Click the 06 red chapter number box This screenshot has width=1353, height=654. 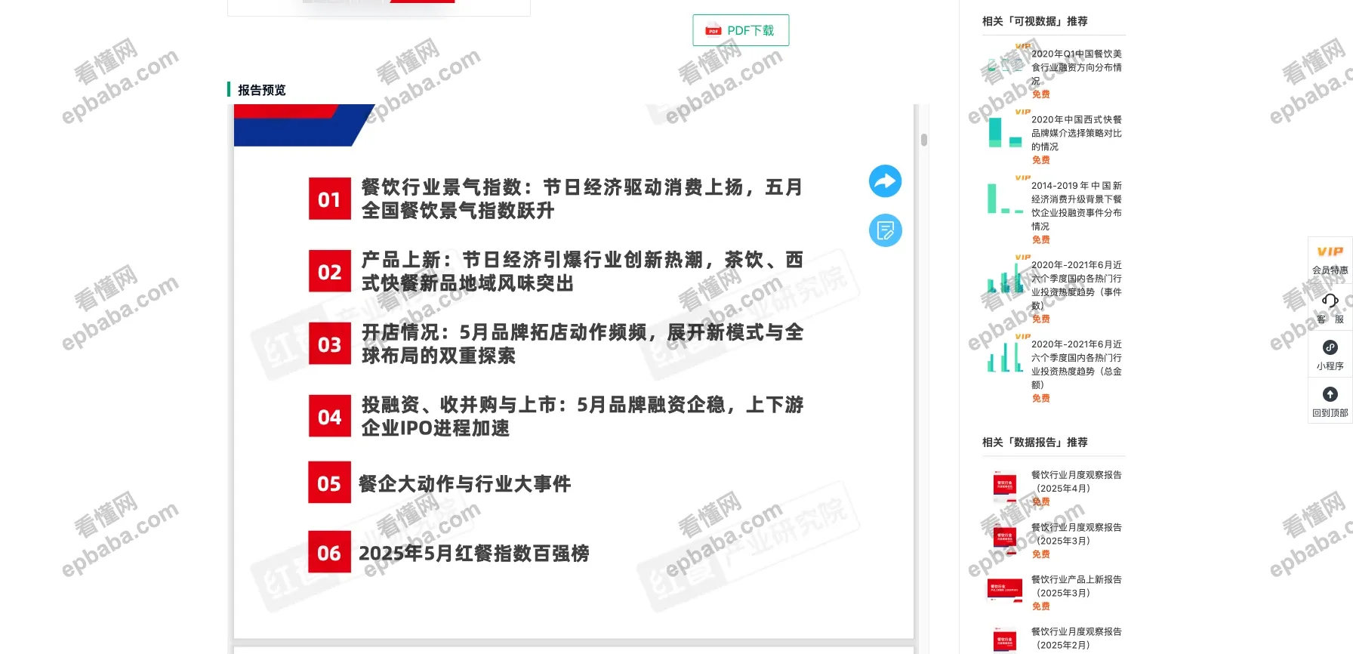330,552
